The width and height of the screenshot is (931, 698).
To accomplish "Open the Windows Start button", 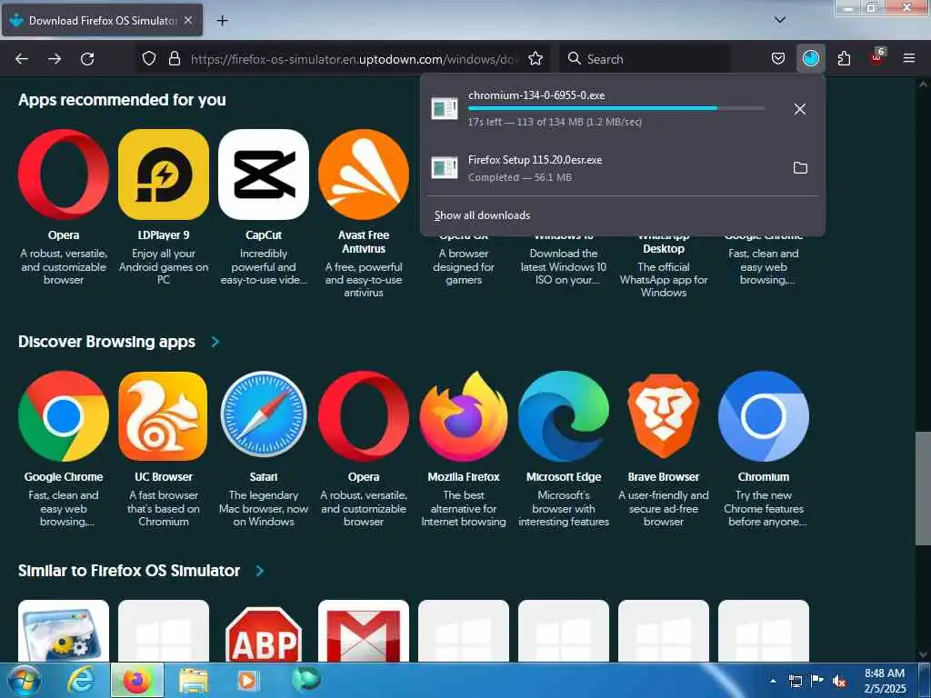I will coord(24,681).
